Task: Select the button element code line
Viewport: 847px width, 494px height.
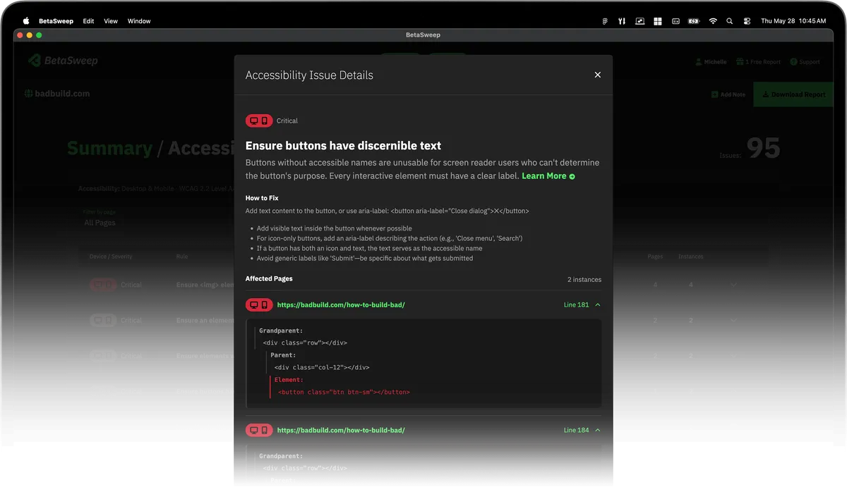Action: (x=344, y=392)
